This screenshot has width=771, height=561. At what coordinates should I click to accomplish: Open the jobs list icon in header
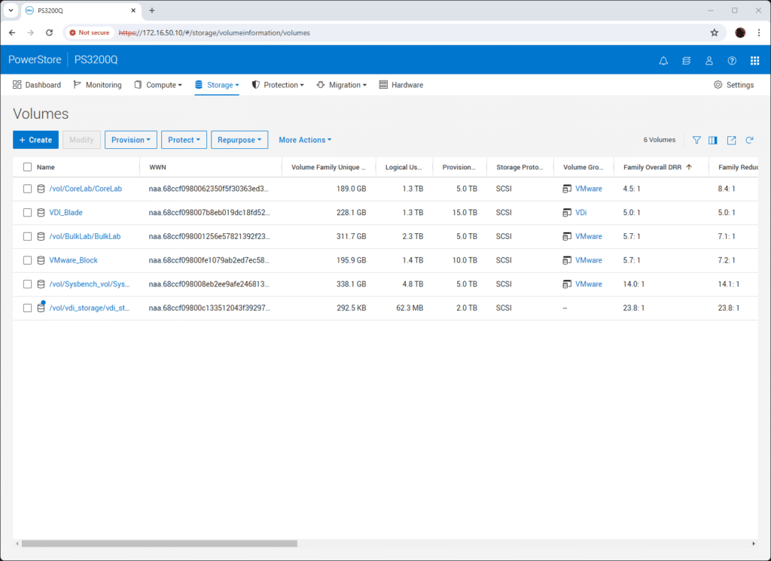tap(687, 60)
